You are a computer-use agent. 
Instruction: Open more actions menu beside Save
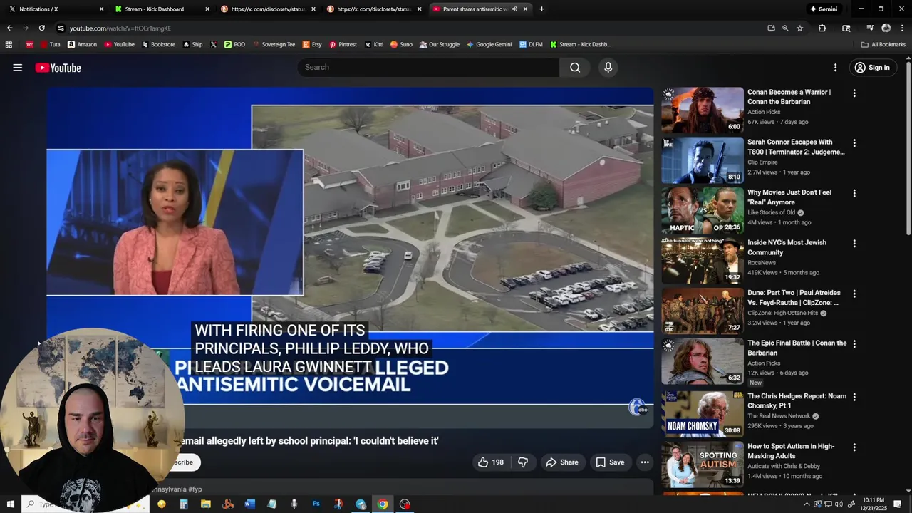(645, 462)
